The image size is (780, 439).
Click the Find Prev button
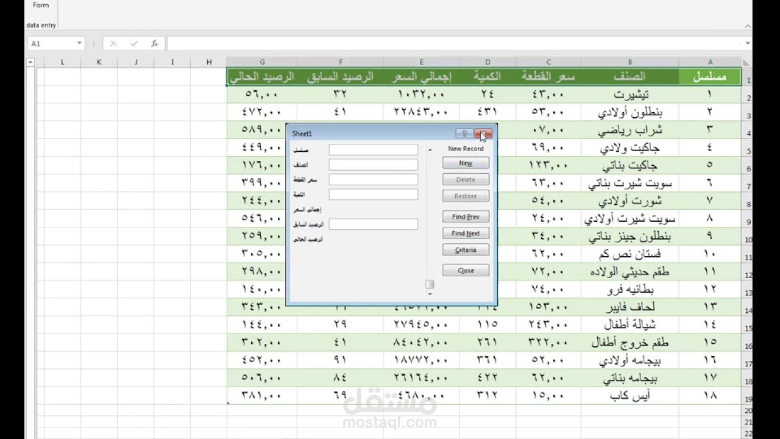click(x=466, y=216)
